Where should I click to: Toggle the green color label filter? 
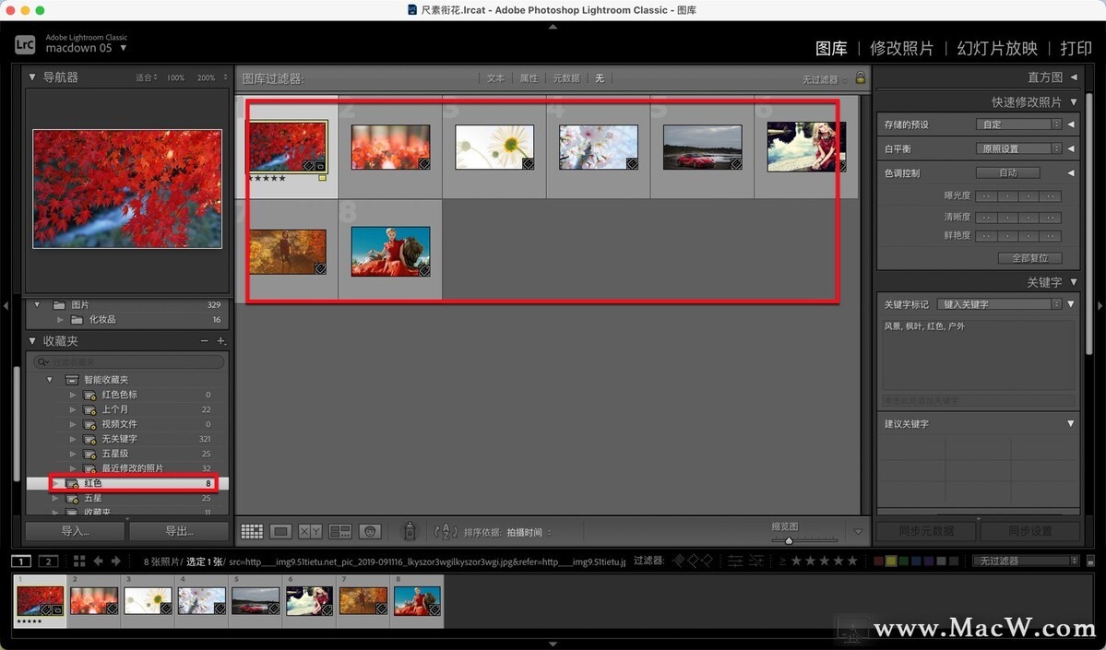pyautogui.click(x=904, y=561)
